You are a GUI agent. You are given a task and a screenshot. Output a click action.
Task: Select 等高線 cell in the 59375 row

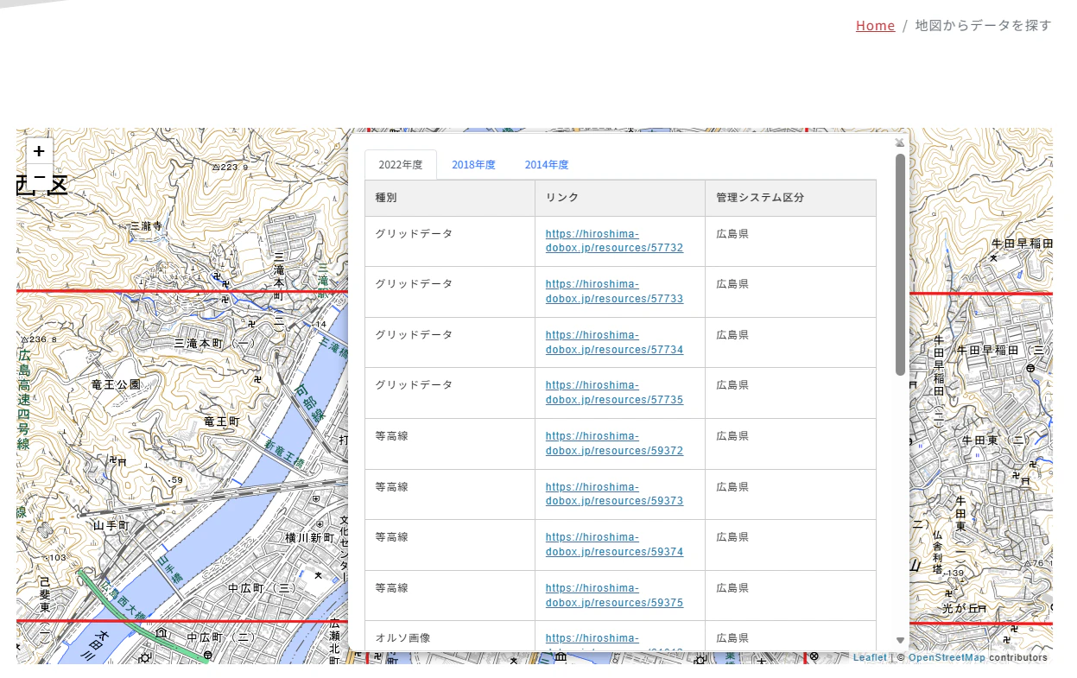(450, 596)
